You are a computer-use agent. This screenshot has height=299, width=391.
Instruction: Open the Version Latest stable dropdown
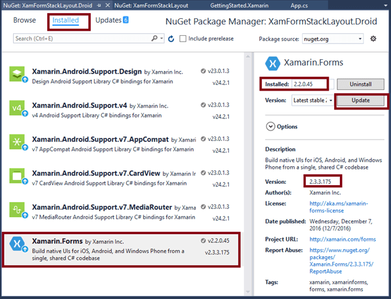coord(313,100)
